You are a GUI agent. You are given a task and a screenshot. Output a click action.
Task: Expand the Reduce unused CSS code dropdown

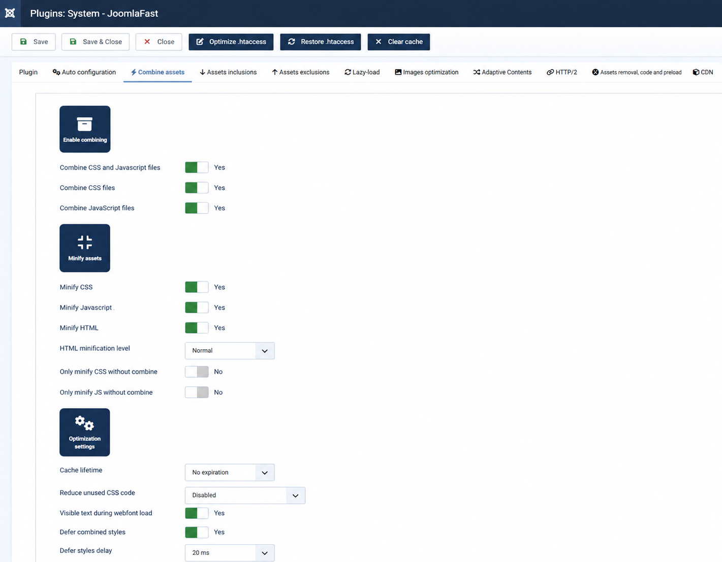click(x=245, y=495)
